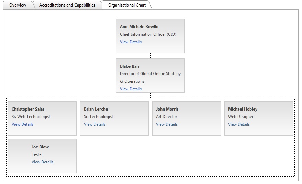
Task: Open Brian Lerche's View Details link
Action: (x=94, y=124)
